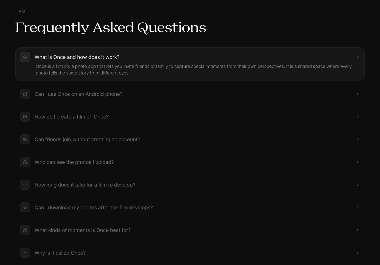Click the thumbs-up icon for best moments
380x265 pixels.
click(25, 230)
